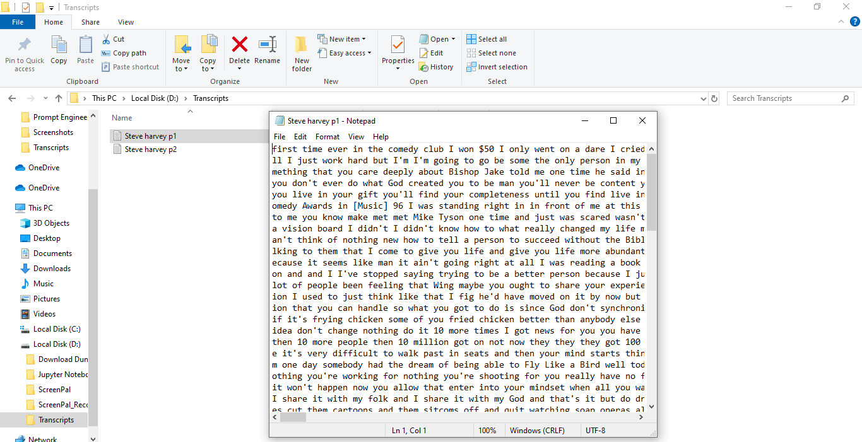Click the Pin to Quick access icon
The width and height of the screenshot is (862, 442).
pyautogui.click(x=25, y=45)
